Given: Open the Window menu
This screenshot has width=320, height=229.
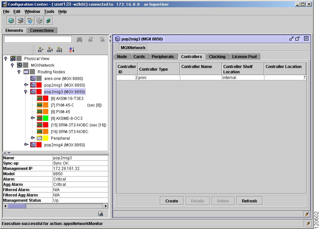Looking at the screenshot, I should (x=32, y=12).
